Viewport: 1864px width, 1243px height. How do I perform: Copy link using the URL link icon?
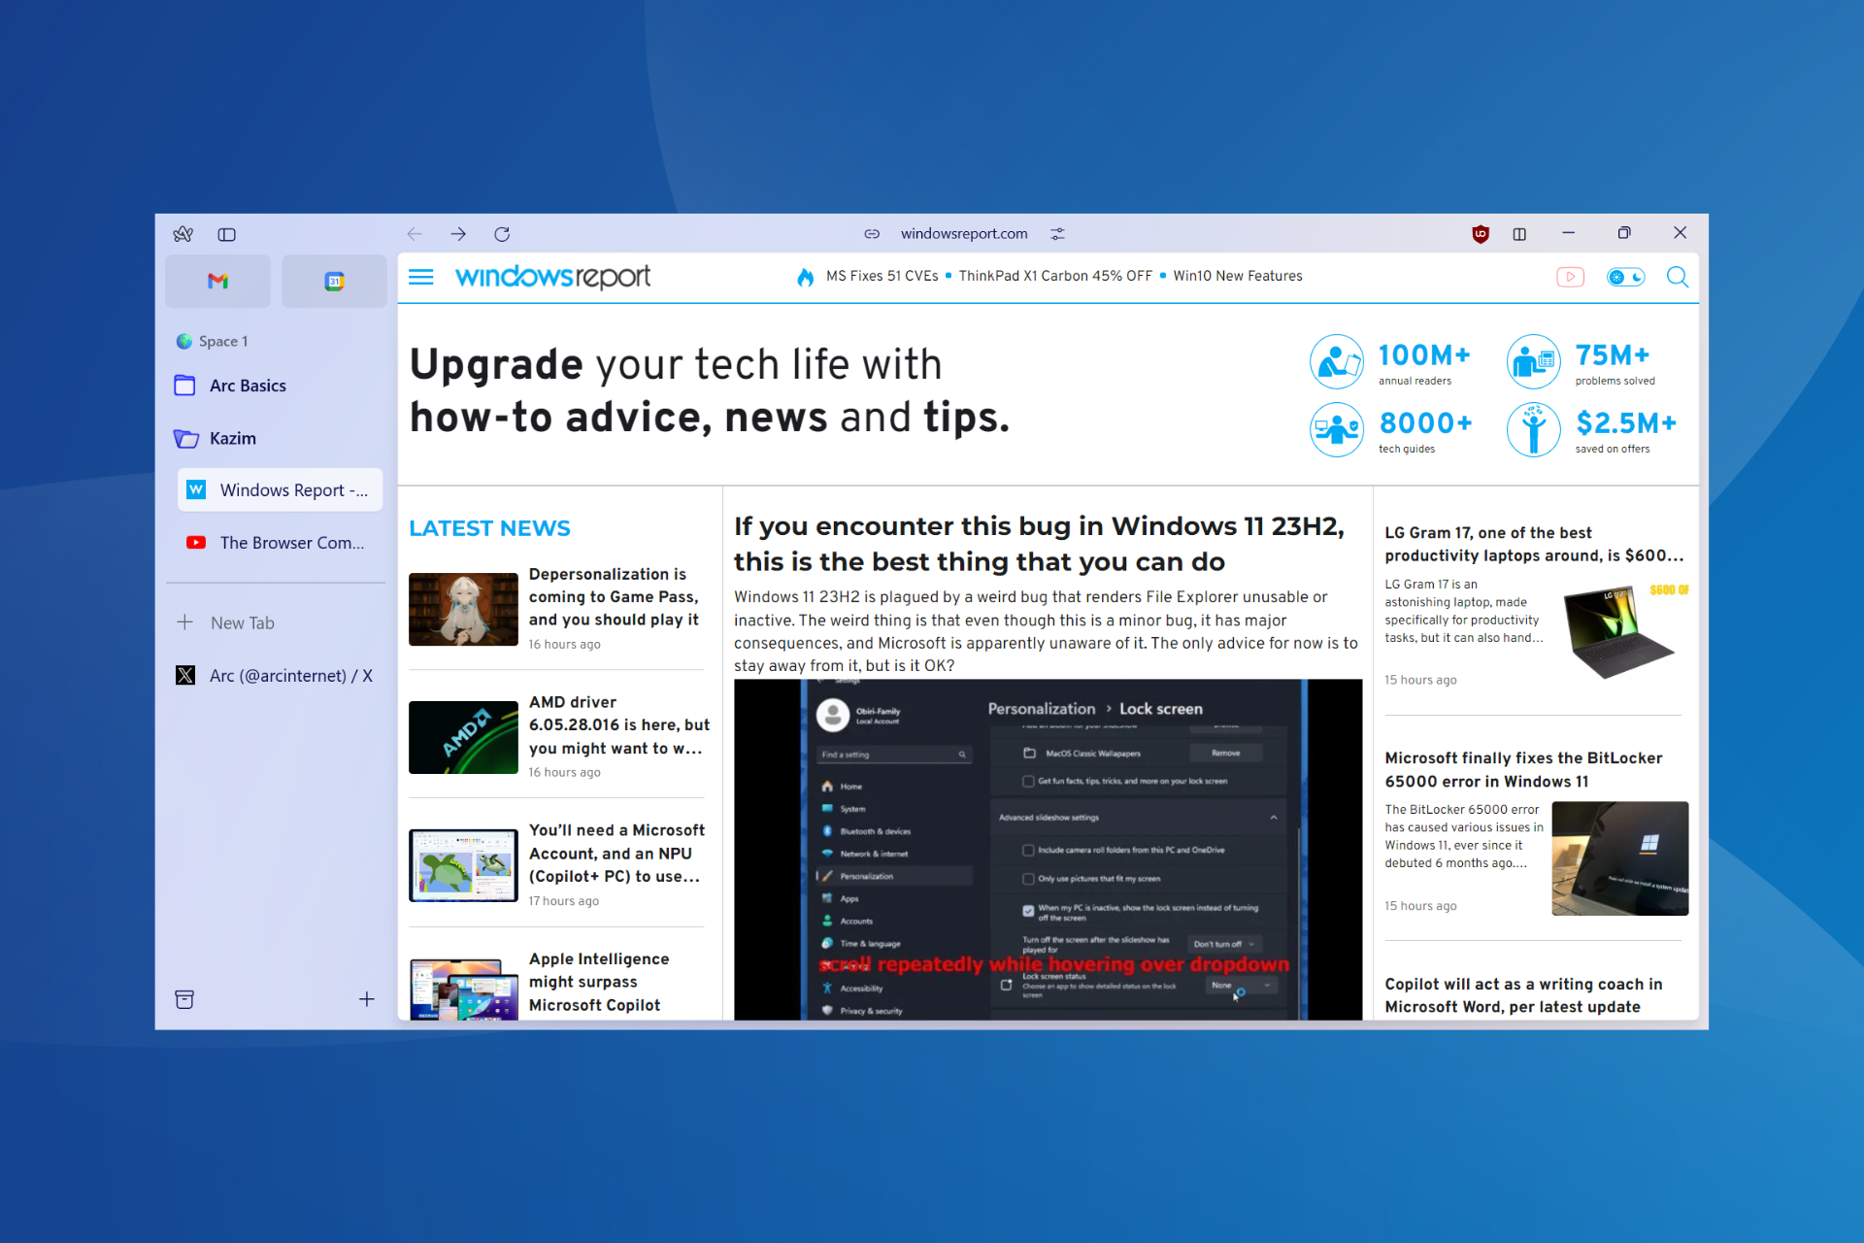click(872, 234)
